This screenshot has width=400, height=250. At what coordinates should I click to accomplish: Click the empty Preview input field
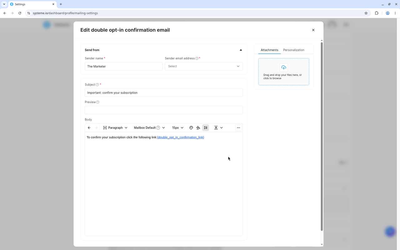[x=164, y=110]
